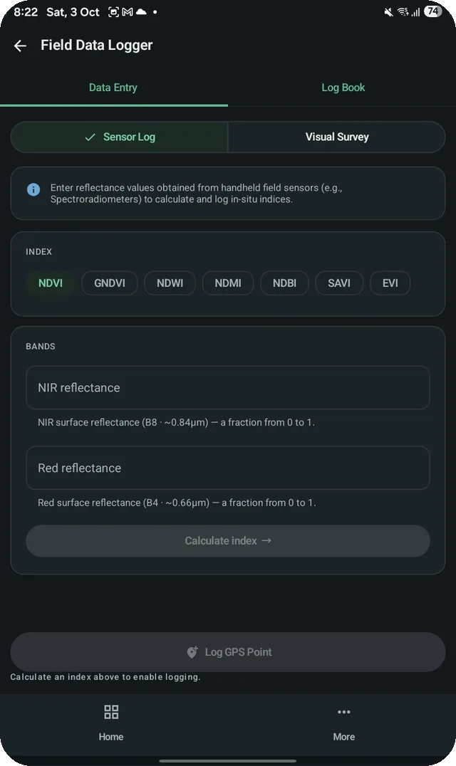Select the SAVI index chip
The height and width of the screenshot is (766, 456).
pyautogui.click(x=339, y=283)
